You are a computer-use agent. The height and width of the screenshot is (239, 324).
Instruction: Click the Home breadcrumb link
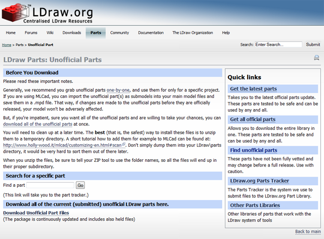[7, 45]
